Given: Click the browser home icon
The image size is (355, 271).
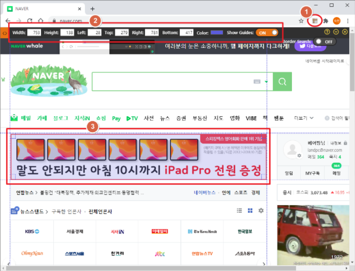Looking at the screenshot, I should tap(41, 21).
